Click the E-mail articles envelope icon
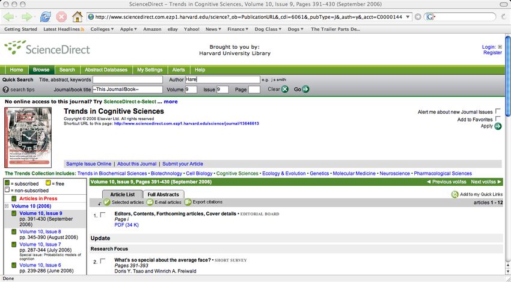The height and width of the screenshot is (282, 511). (150, 202)
